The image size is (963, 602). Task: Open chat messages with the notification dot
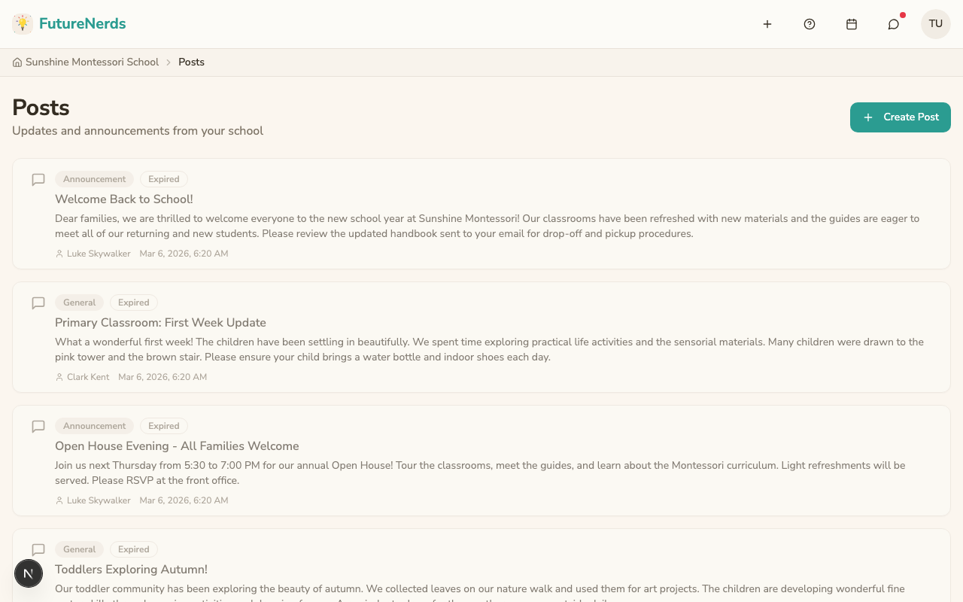click(893, 24)
